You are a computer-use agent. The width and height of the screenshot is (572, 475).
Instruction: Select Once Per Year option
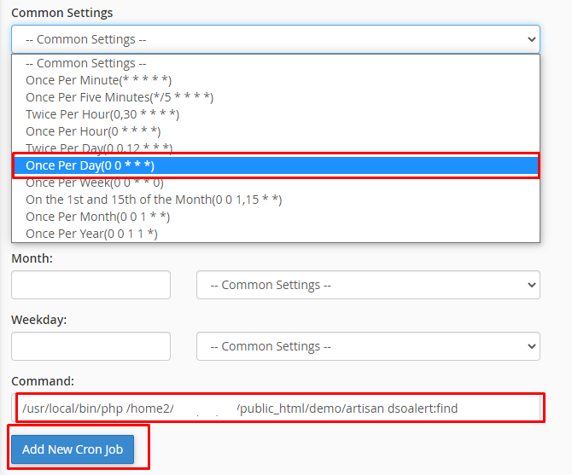(x=91, y=234)
